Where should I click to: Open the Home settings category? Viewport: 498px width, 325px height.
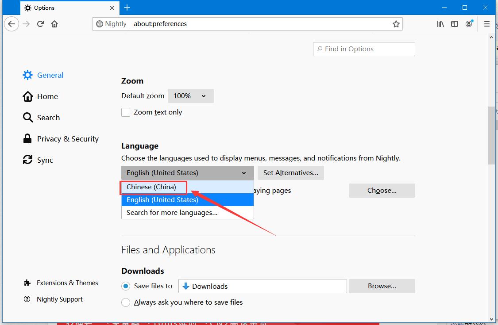(40, 96)
